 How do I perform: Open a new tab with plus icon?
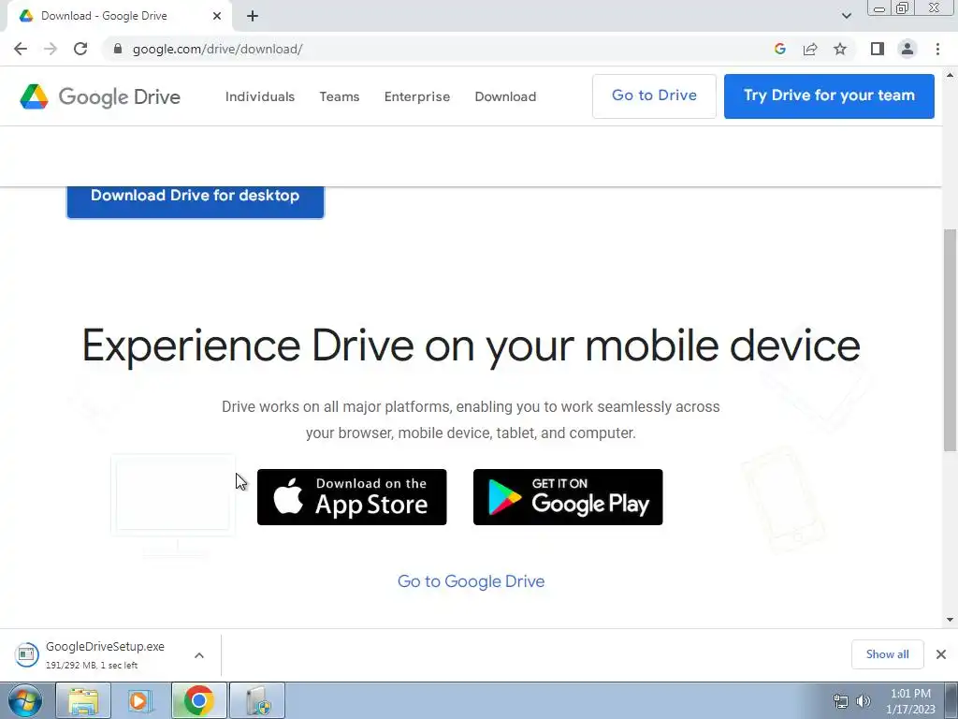253,16
